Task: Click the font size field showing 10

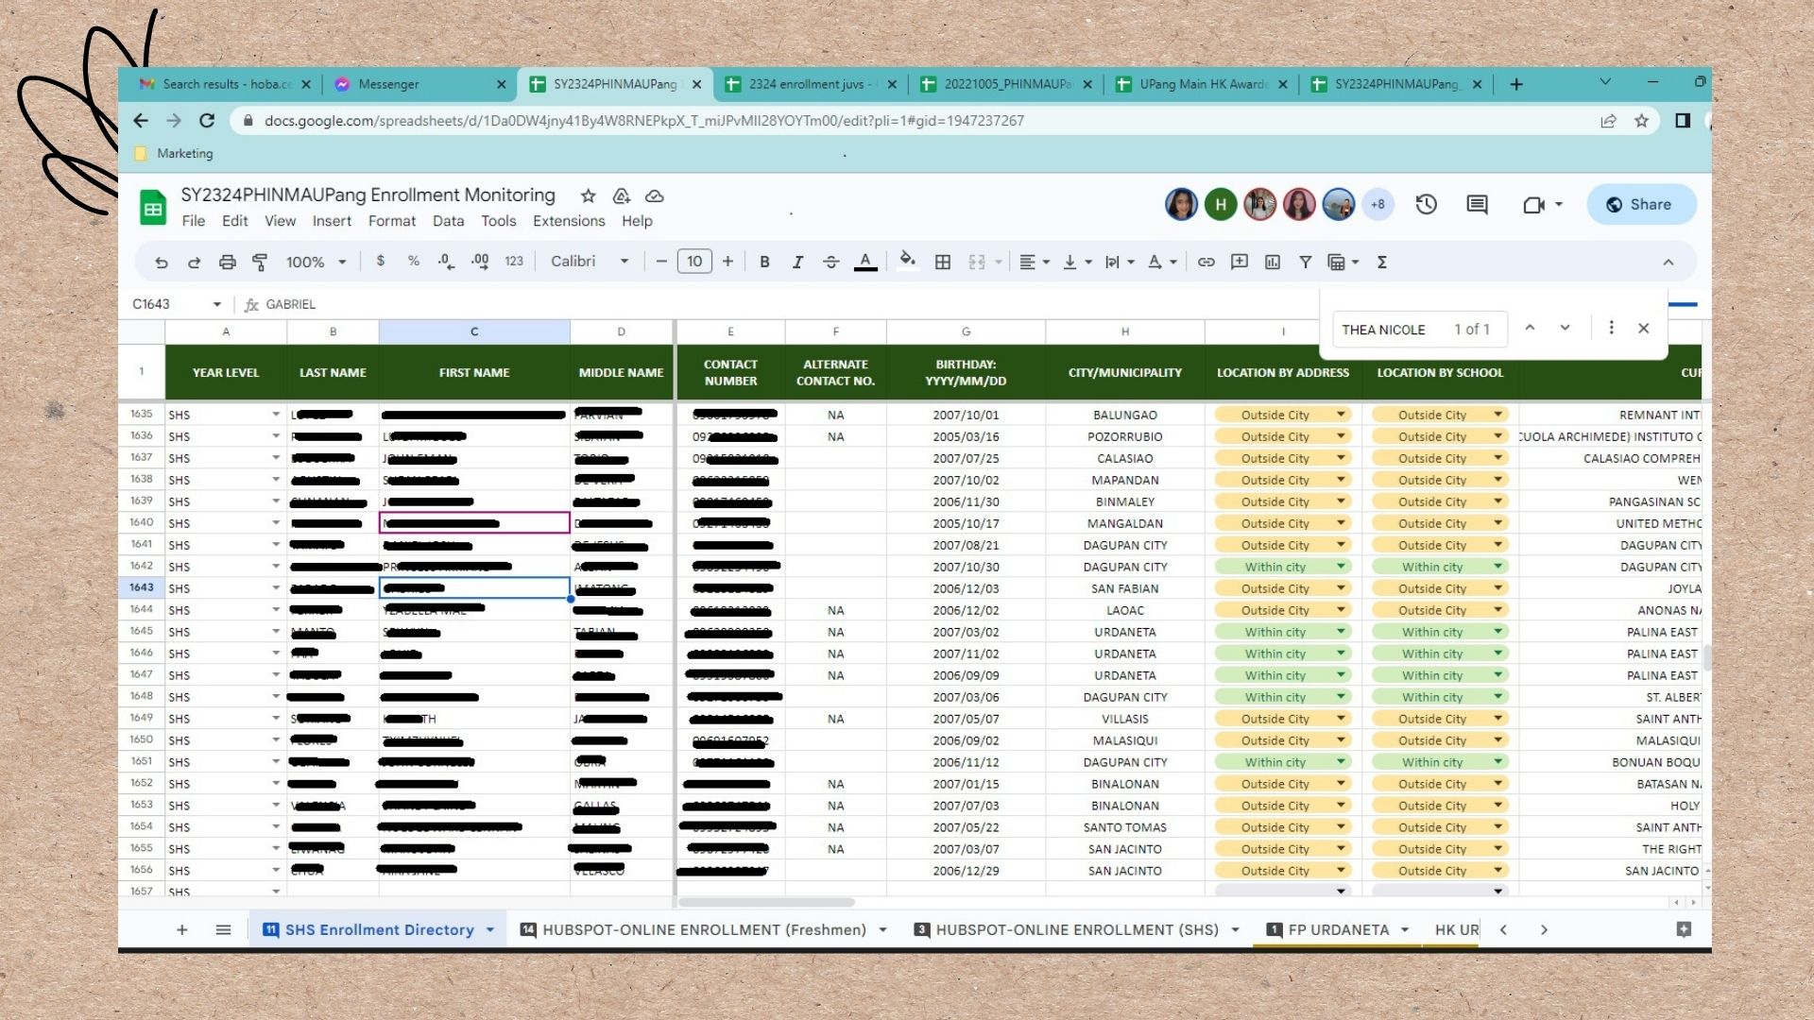Action: pos(694,262)
